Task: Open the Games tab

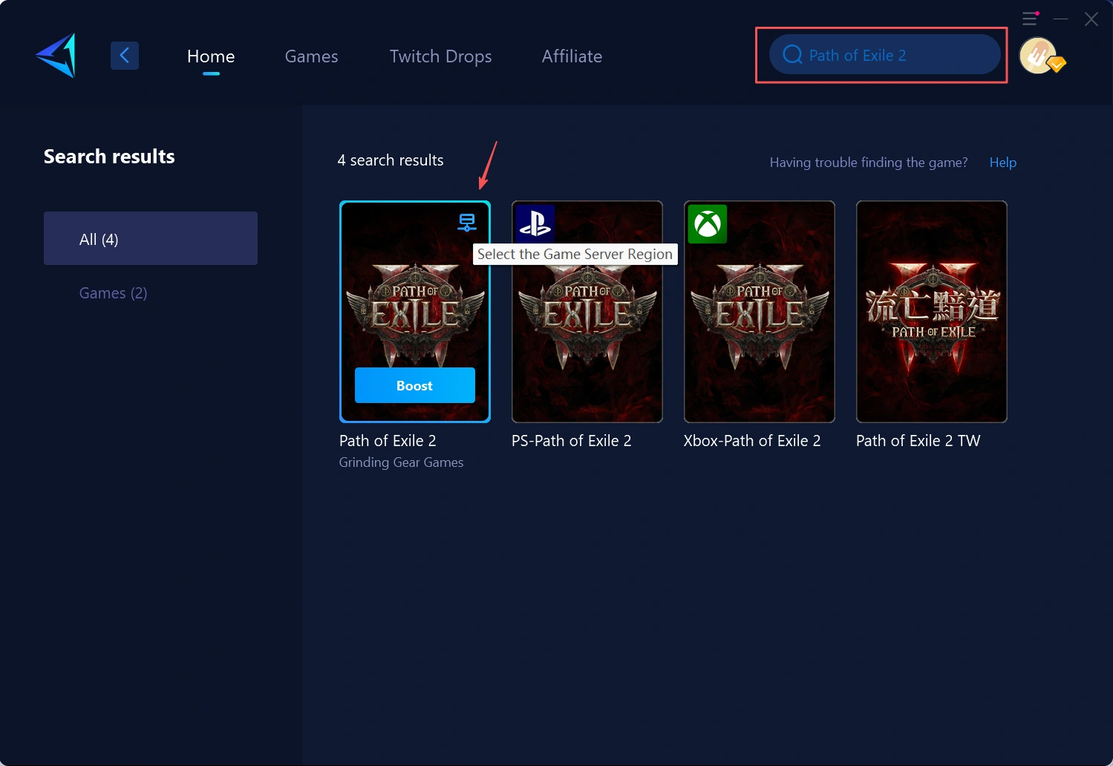Action: [x=311, y=56]
